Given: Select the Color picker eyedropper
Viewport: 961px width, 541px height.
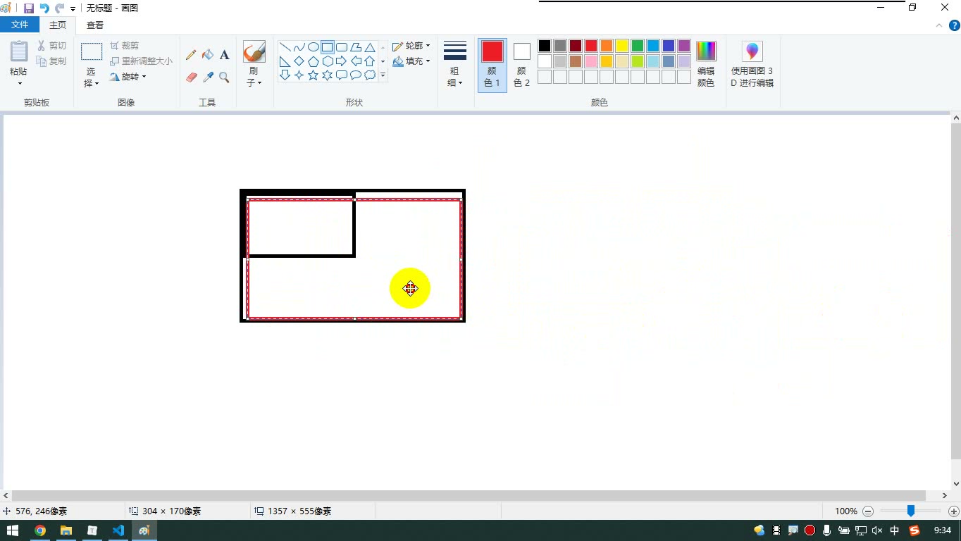Looking at the screenshot, I should (x=208, y=77).
